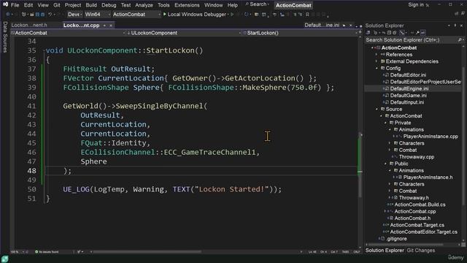Click the Show All Files icon in Solution Explorer
Screen dimensions: 467x263
395,33
